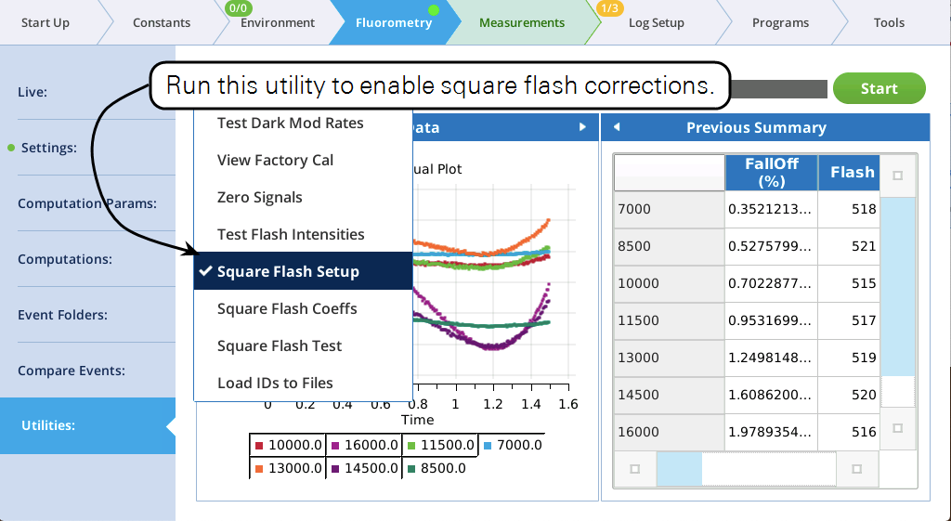Click the red 10000.0 legend swatch
This screenshot has height=521, width=951.
pos(259,446)
